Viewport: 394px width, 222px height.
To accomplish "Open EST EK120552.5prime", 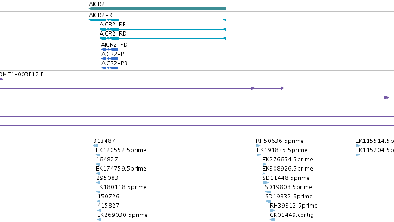I will point(121,150).
